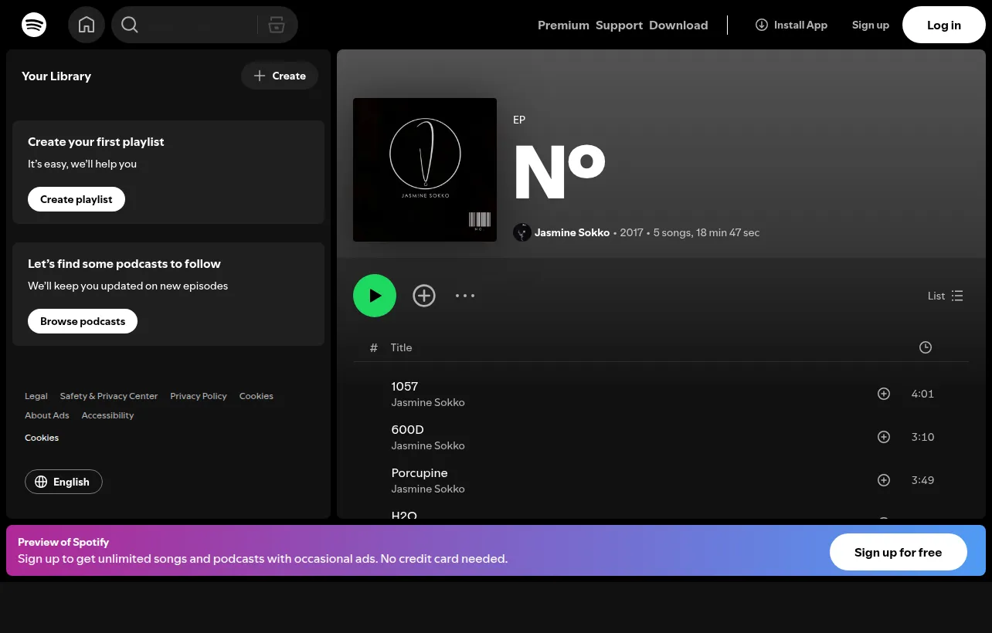
Task: Open the About Ads link
Action: pos(47,415)
